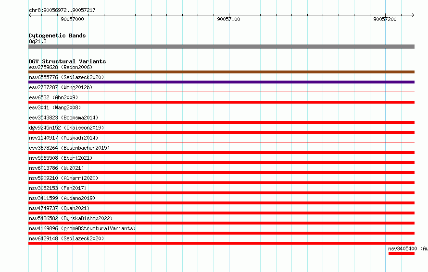Click esv3543823 (Boomsma2014) variant label

point(63,118)
